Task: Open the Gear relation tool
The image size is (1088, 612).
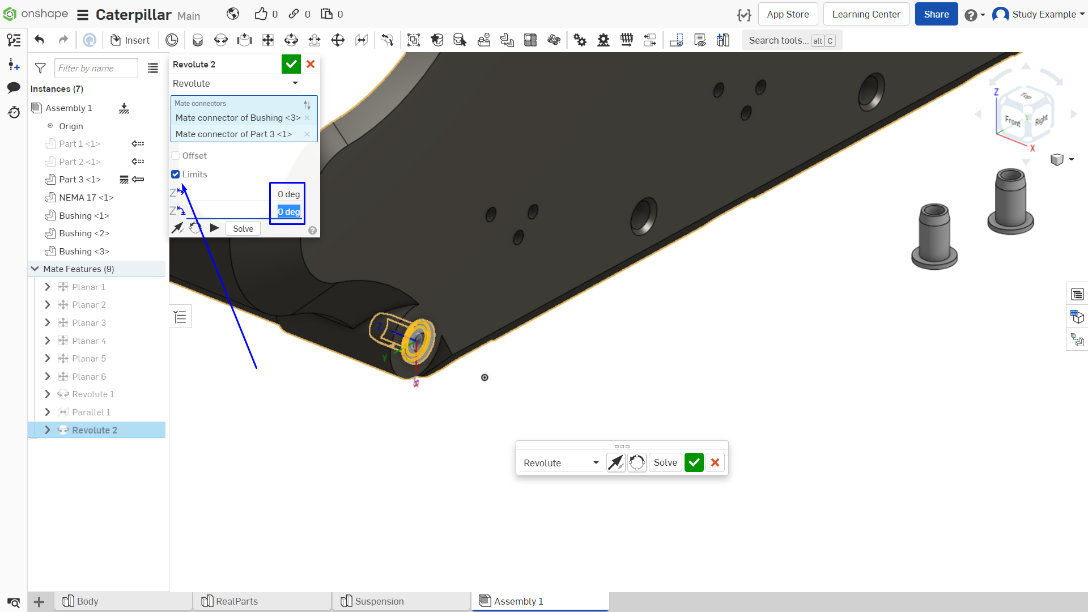Action: [580, 40]
